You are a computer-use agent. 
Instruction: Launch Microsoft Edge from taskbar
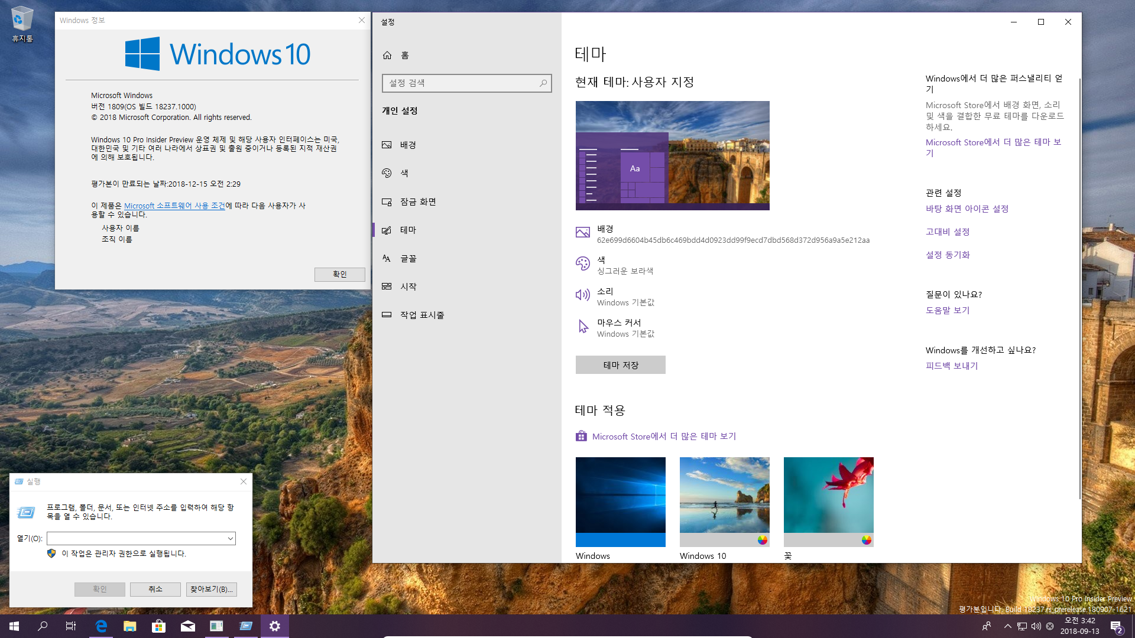[101, 626]
